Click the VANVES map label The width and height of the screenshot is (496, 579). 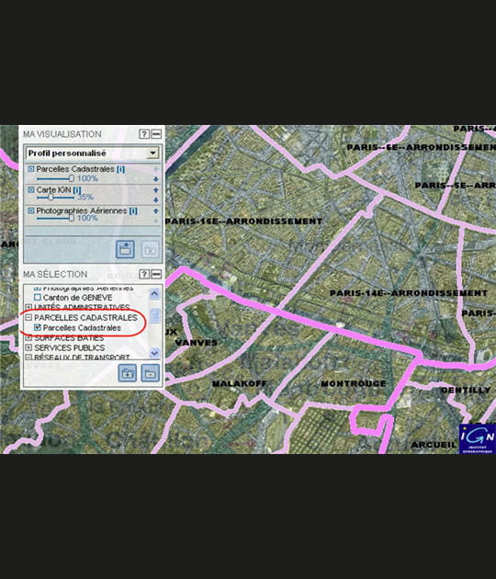pyautogui.click(x=196, y=343)
